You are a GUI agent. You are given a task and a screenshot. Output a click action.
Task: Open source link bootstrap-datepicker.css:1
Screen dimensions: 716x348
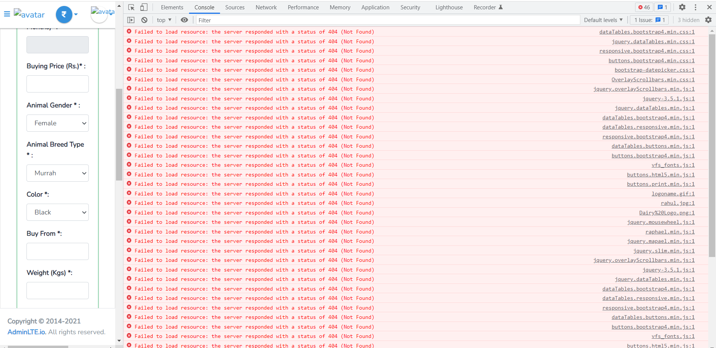click(655, 70)
